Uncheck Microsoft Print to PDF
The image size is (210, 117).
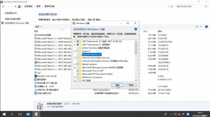click(x=78, y=71)
